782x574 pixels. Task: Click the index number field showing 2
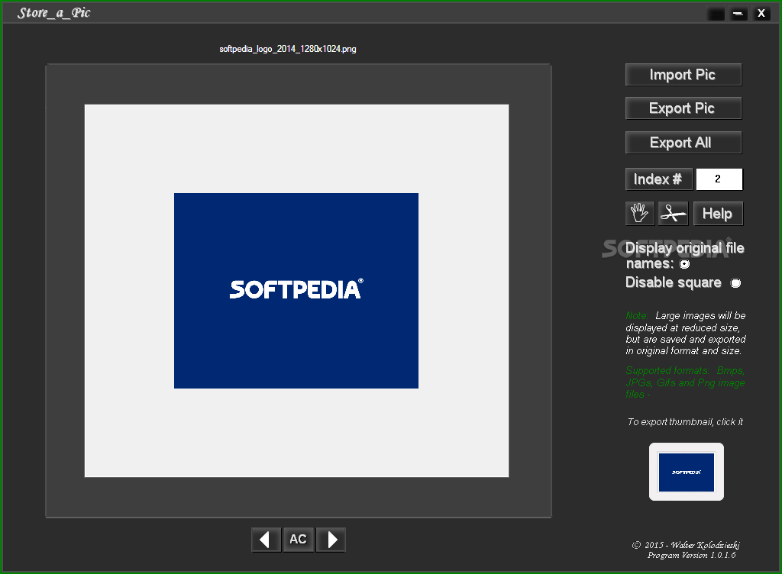tap(719, 179)
